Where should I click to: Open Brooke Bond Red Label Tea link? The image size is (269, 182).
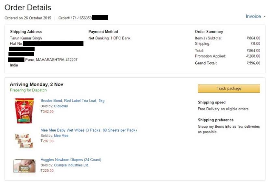(x=73, y=101)
